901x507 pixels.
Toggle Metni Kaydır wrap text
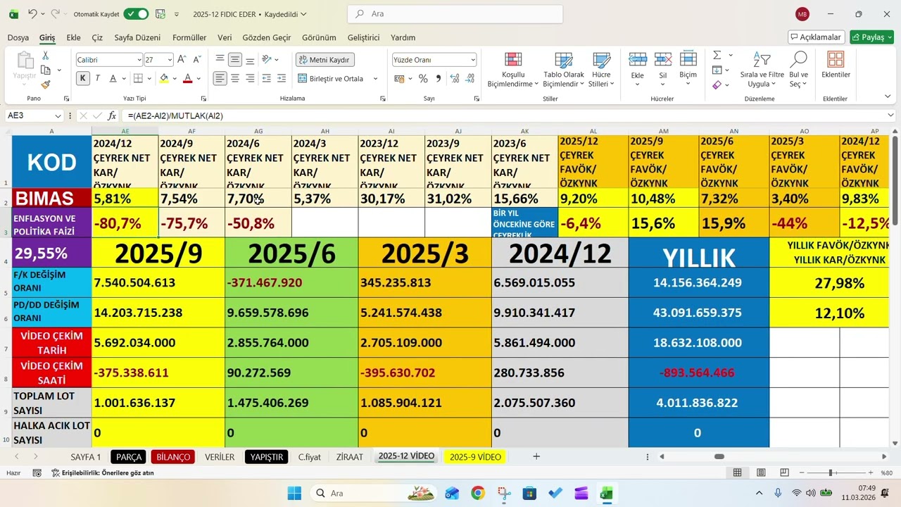click(325, 60)
